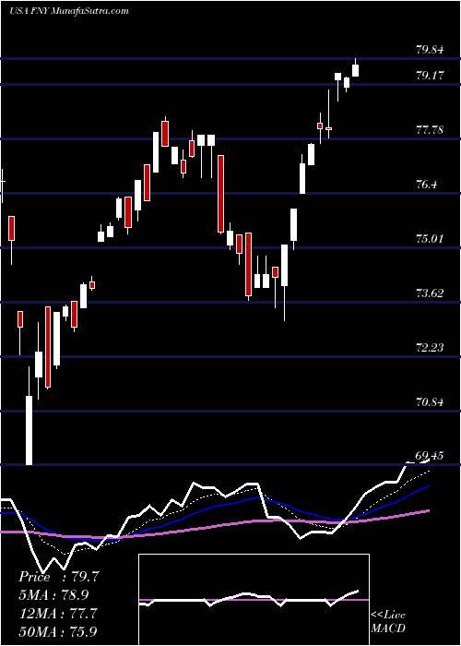Click the '5MA : 78.9' readout
The width and height of the screenshot is (461, 646).
tap(53, 594)
